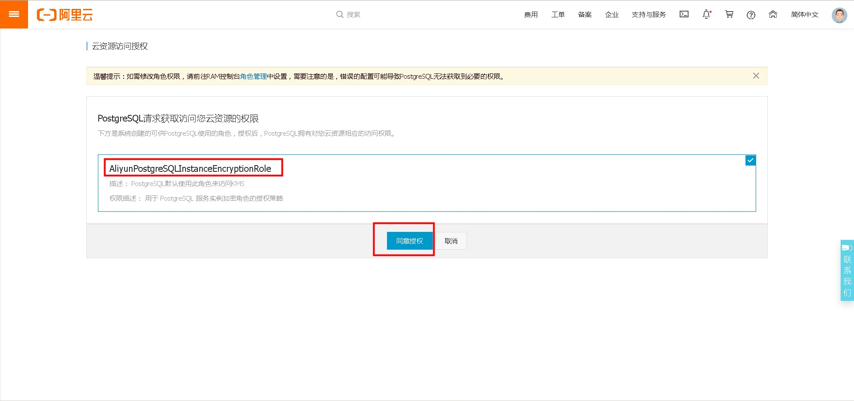This screenshot has width=854, height=401.
Task: Click the search magnifier icon
Action: click(340, 14)
